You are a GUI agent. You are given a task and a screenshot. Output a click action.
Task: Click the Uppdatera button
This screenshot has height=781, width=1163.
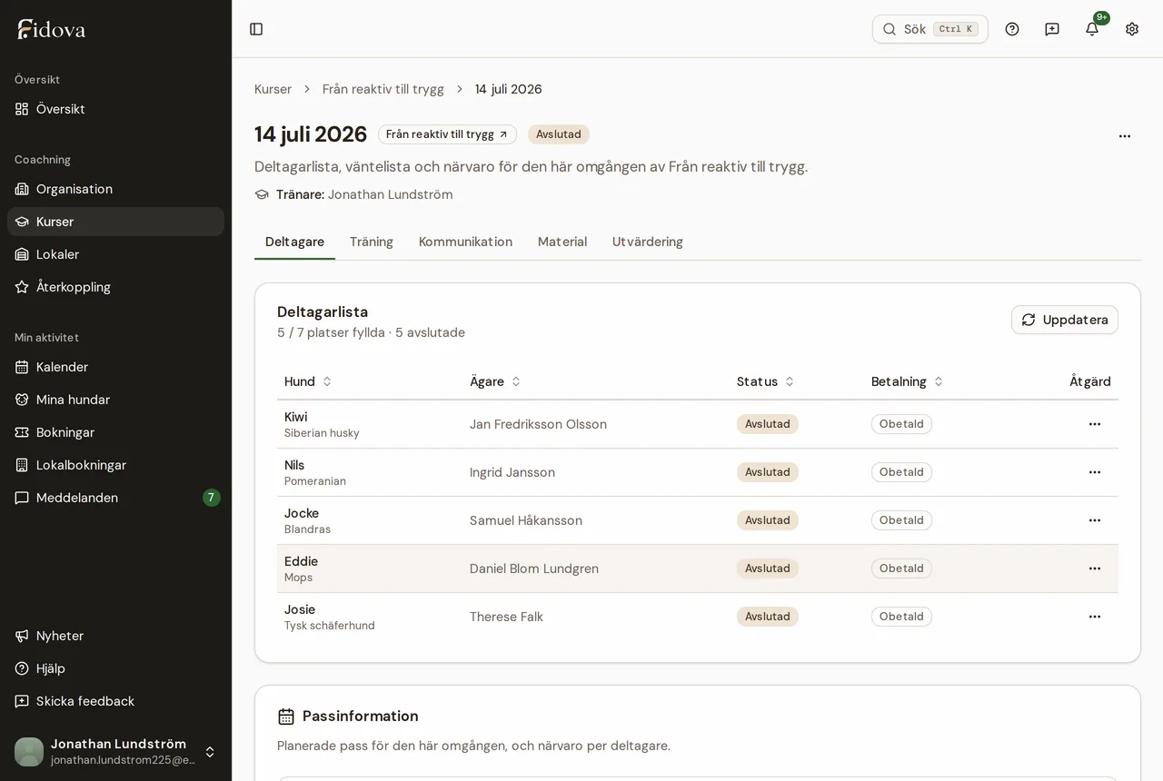[x=1065, y=320]
